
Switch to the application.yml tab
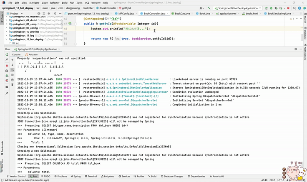click(228, 13)
